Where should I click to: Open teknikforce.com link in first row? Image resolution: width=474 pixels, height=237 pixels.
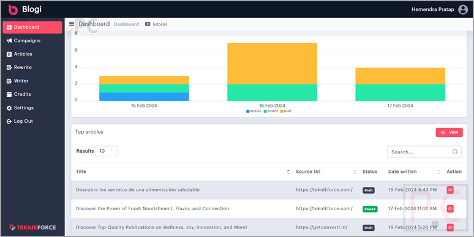click(x=324, y=190)
